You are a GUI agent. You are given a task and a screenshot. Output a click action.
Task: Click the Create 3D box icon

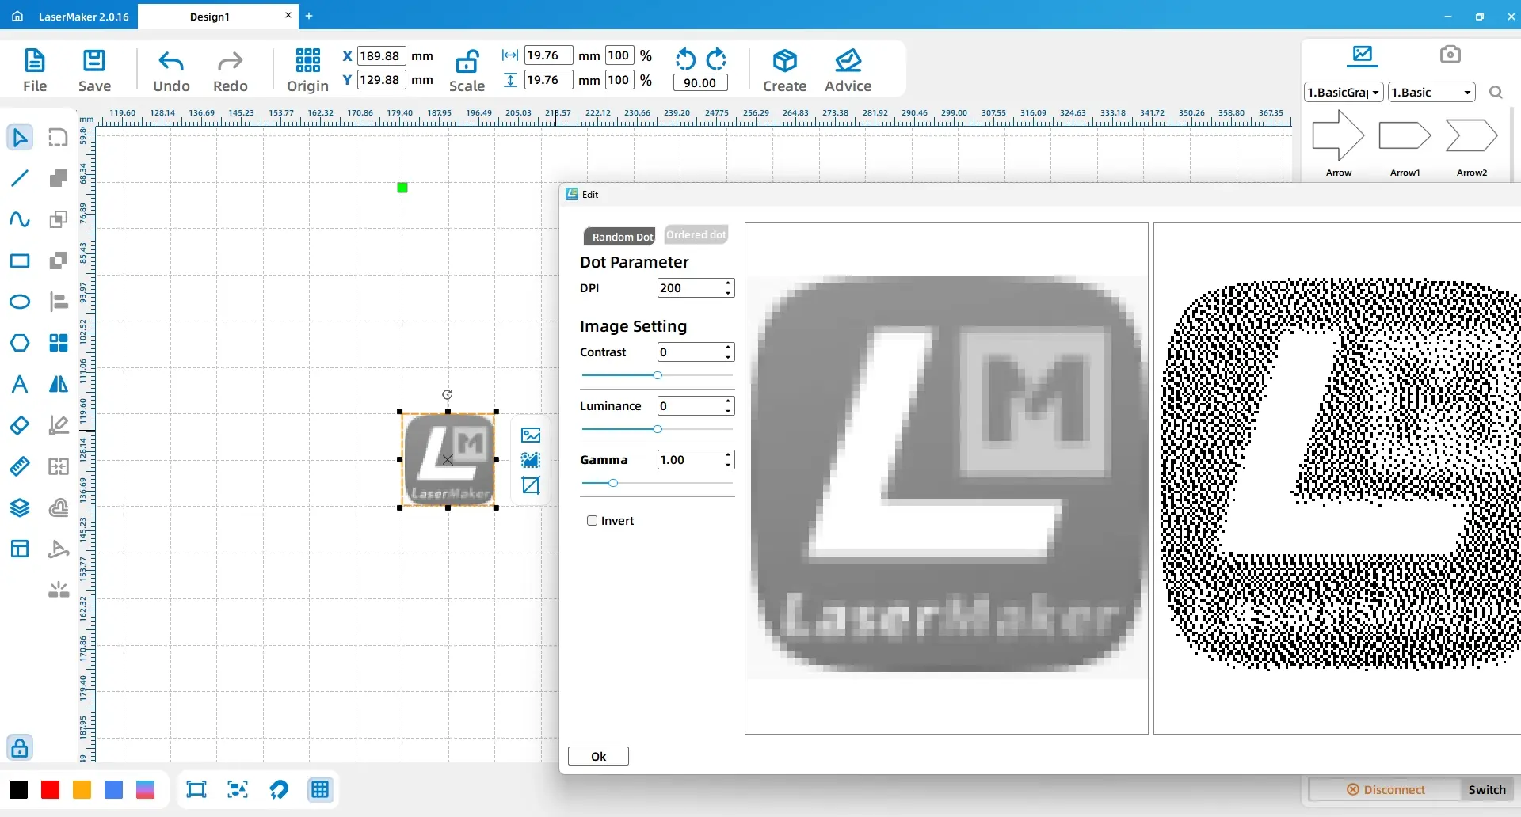[784, 70]
